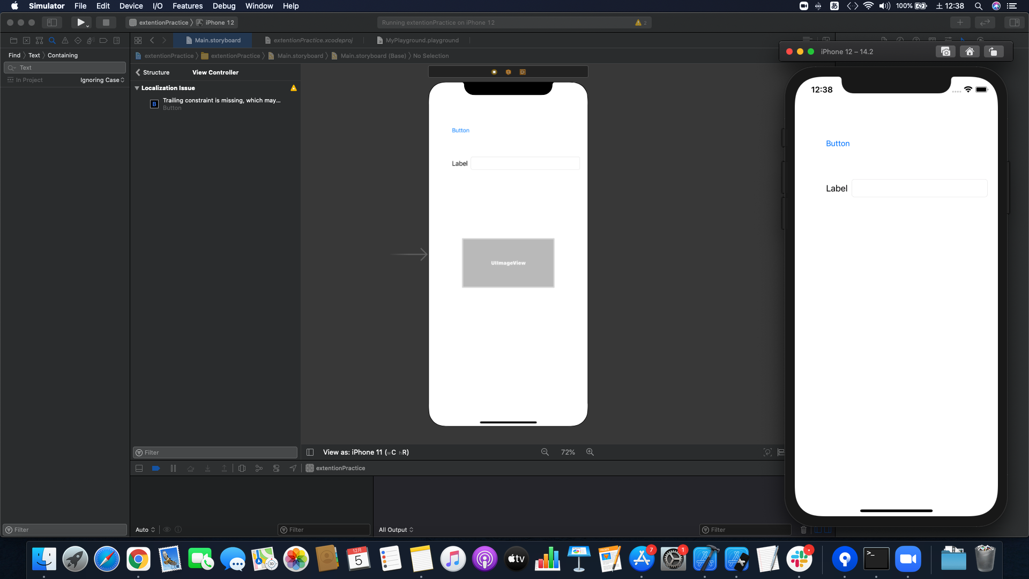
Task: Take a screenshot in the Simulator window
Action: click(945, 51)
